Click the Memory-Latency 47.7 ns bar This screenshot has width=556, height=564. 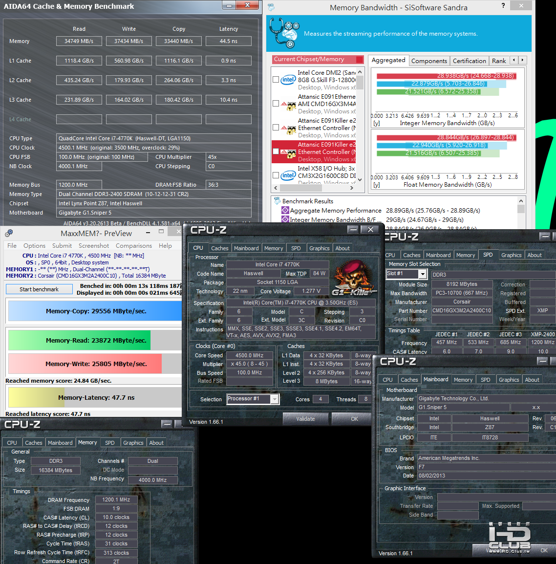tap(95, 397)
